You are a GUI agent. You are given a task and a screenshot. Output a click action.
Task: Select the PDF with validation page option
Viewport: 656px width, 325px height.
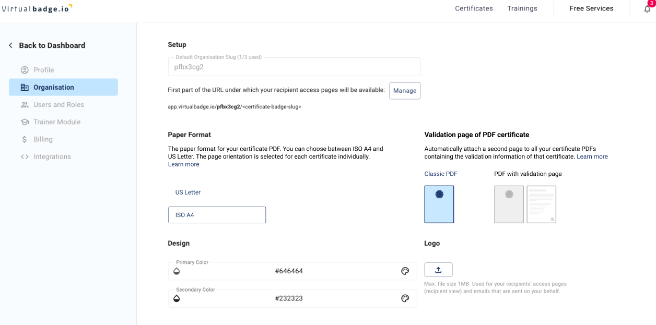pyautogui.click(x=525, y=204)
